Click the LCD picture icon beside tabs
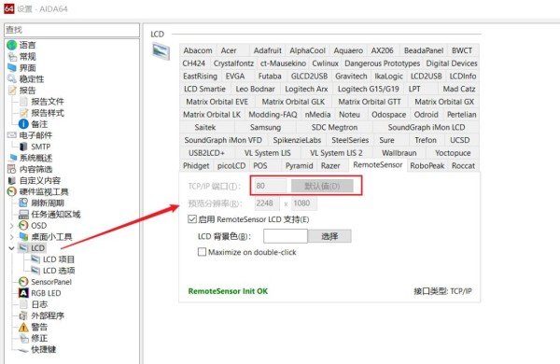Image resolution: width=560 pixels, height=364 pixels. click(161, 50)
